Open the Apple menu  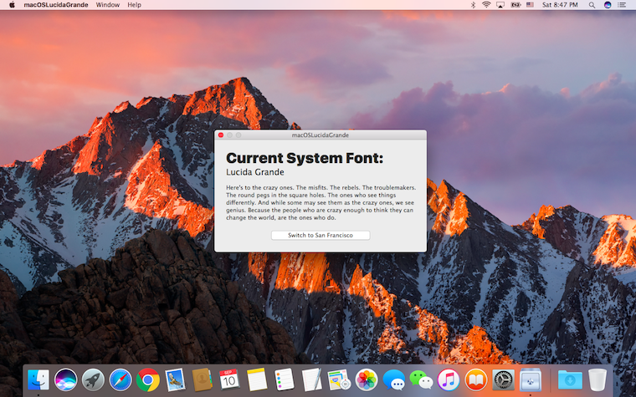coord(12,5)
